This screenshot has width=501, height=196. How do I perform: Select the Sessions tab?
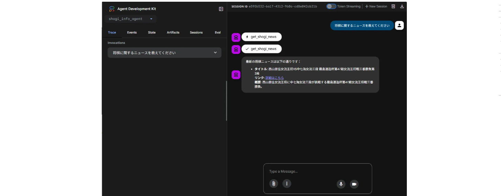196,33
